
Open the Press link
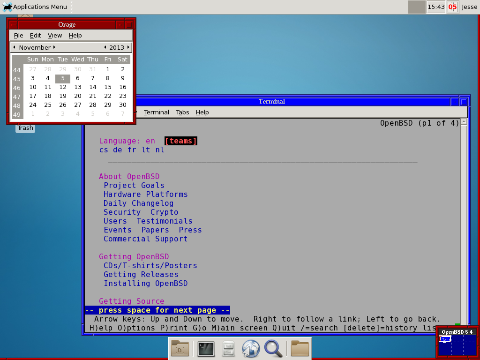click(190, 230)
